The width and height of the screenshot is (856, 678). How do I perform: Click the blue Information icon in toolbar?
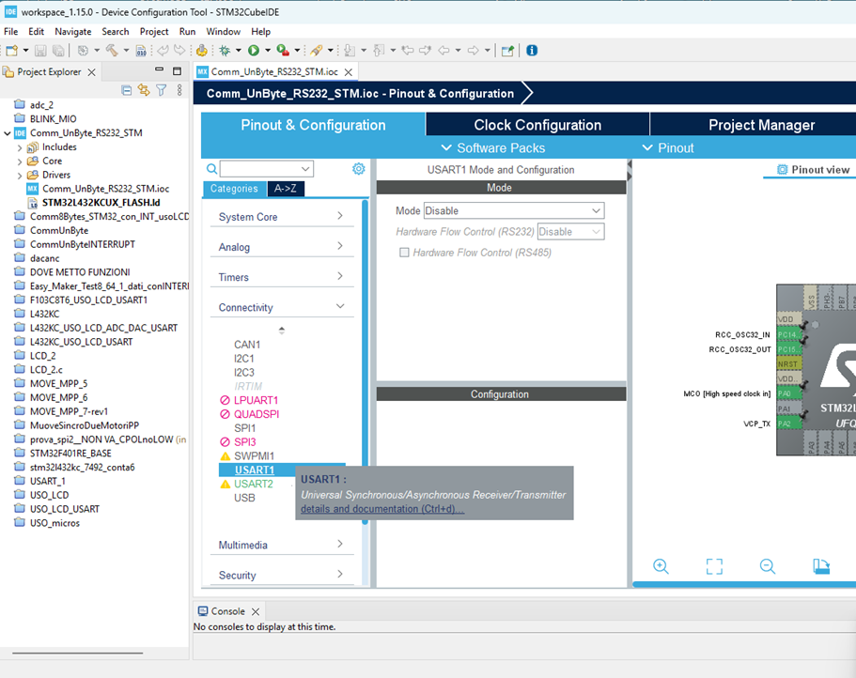pos(532,51)
